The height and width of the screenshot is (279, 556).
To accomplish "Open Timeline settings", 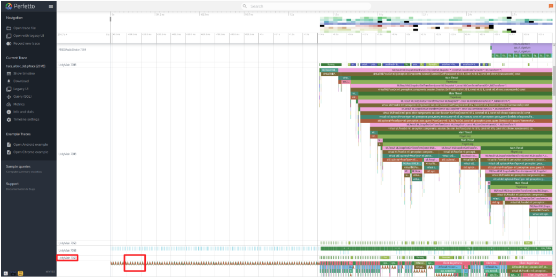I will (26, 119).
